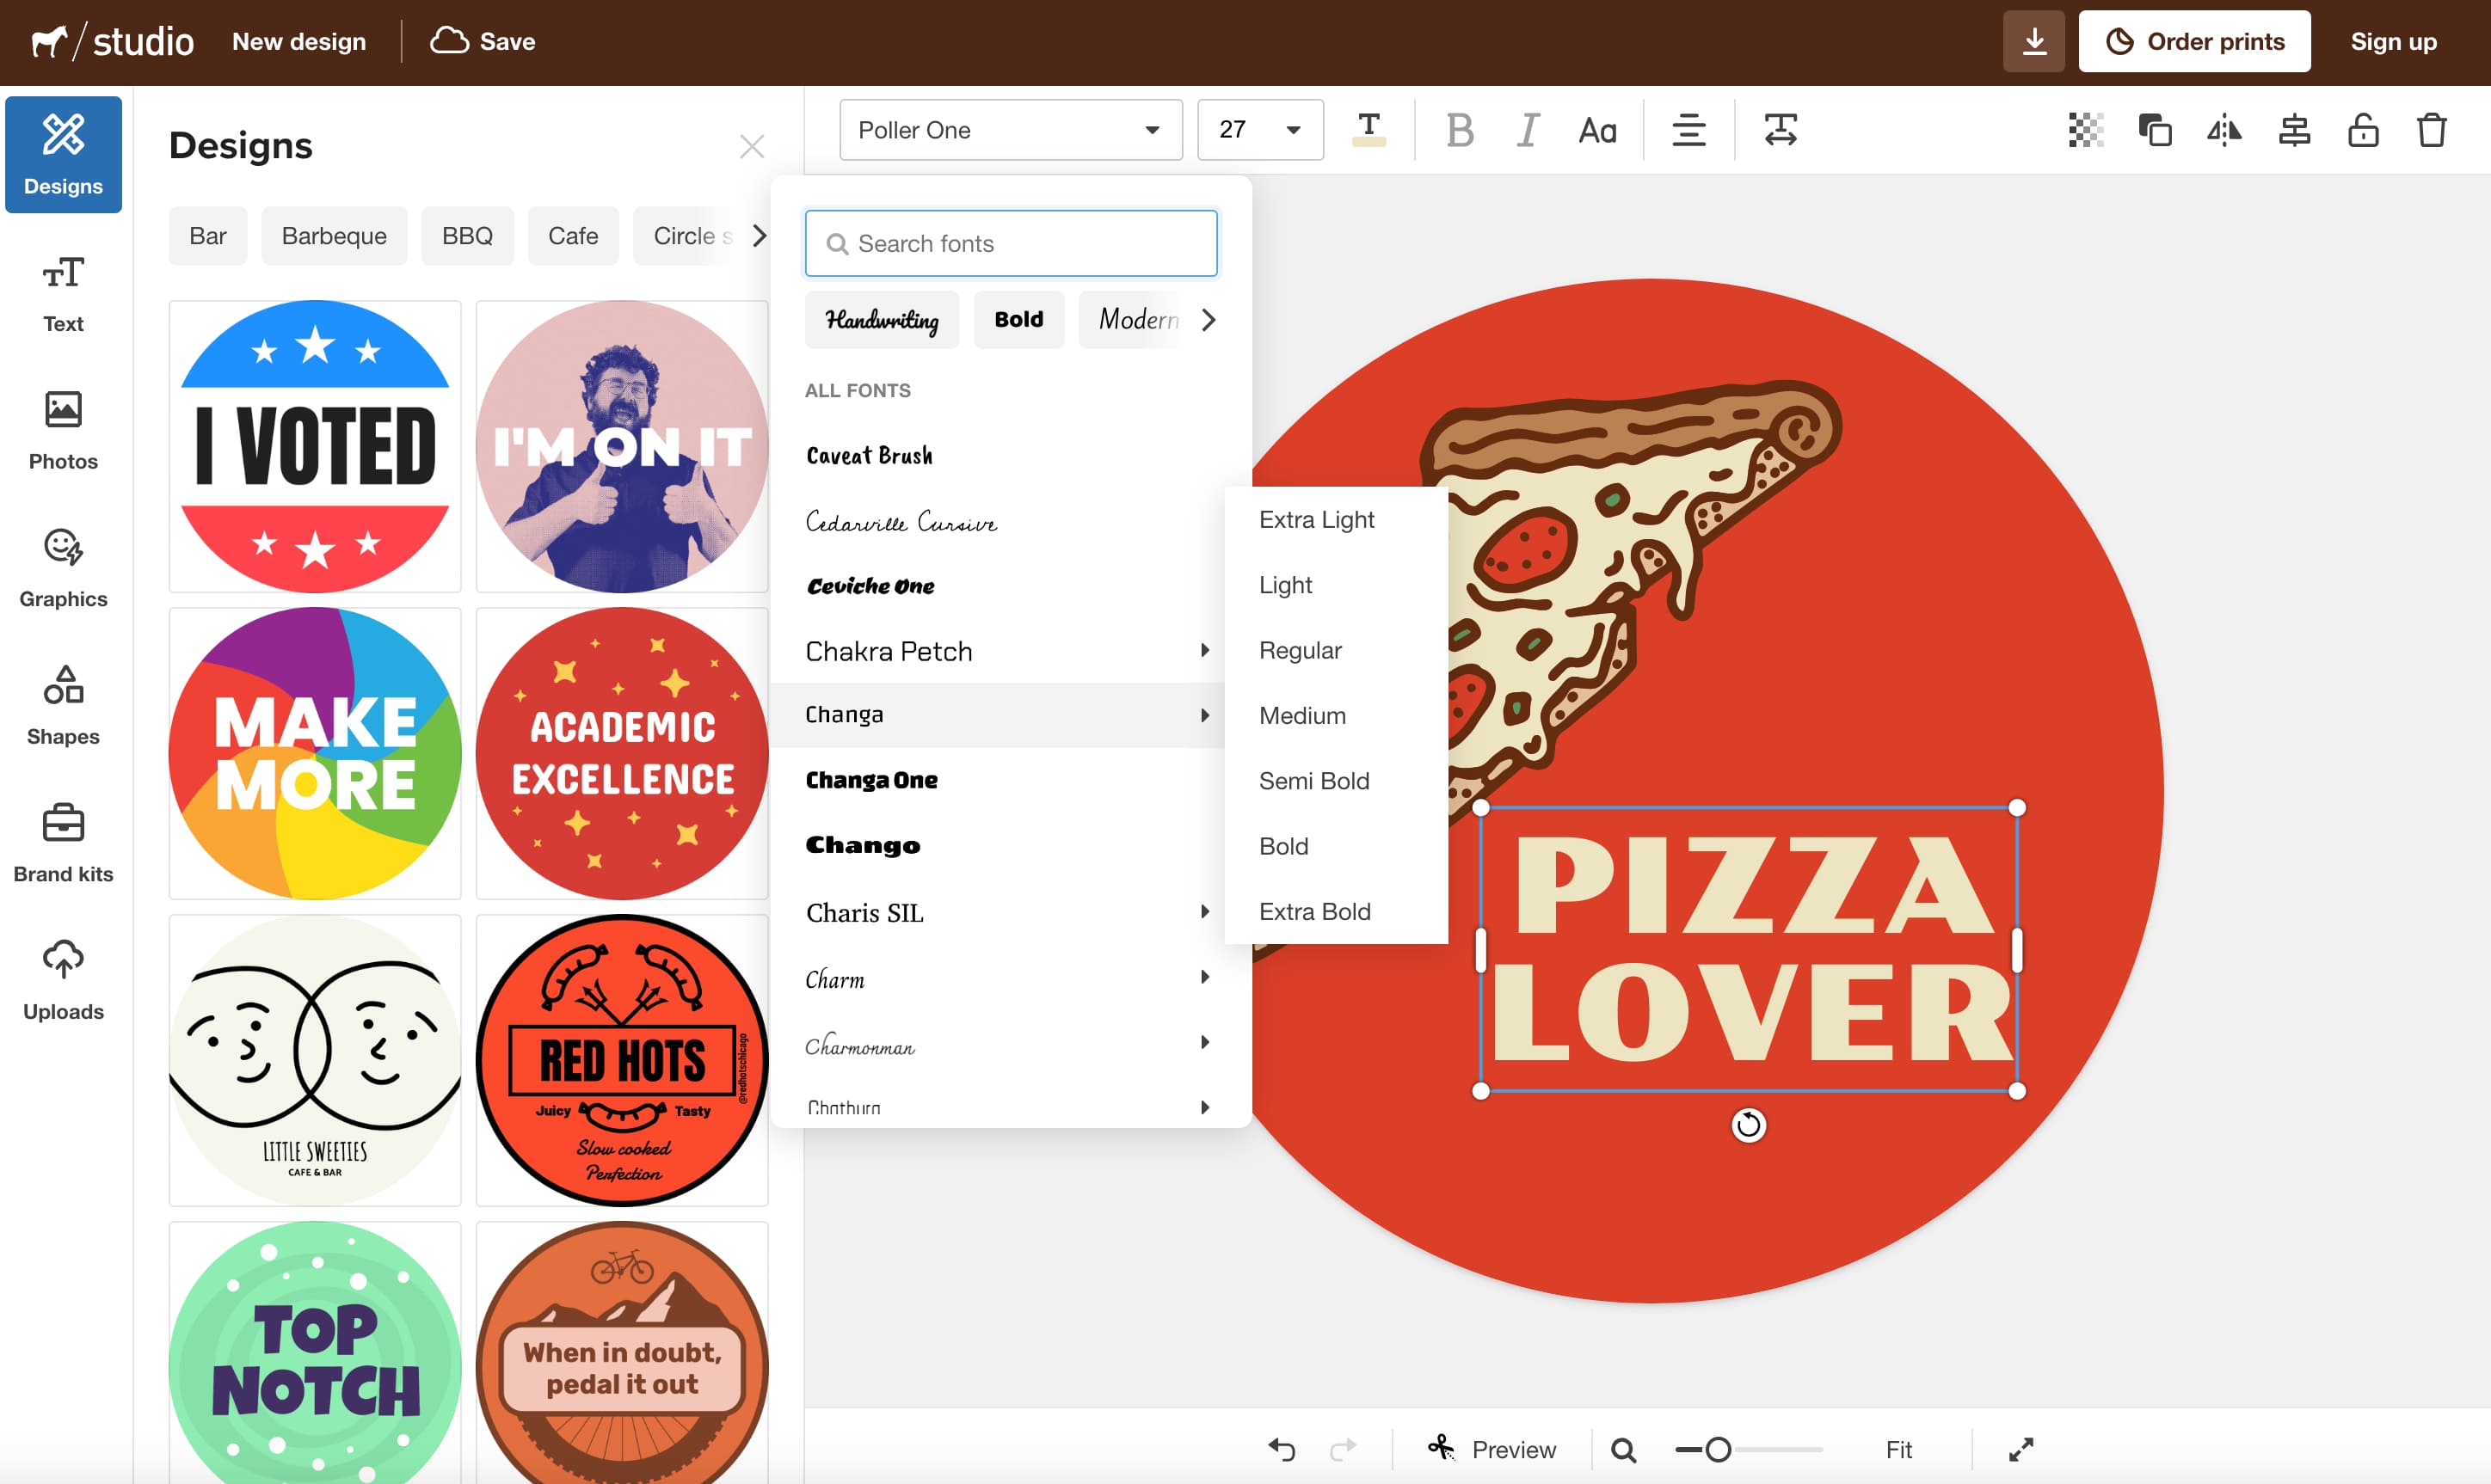Toggle bold formatting on the text
Screen dimensions: 2491x1484
1460,129
